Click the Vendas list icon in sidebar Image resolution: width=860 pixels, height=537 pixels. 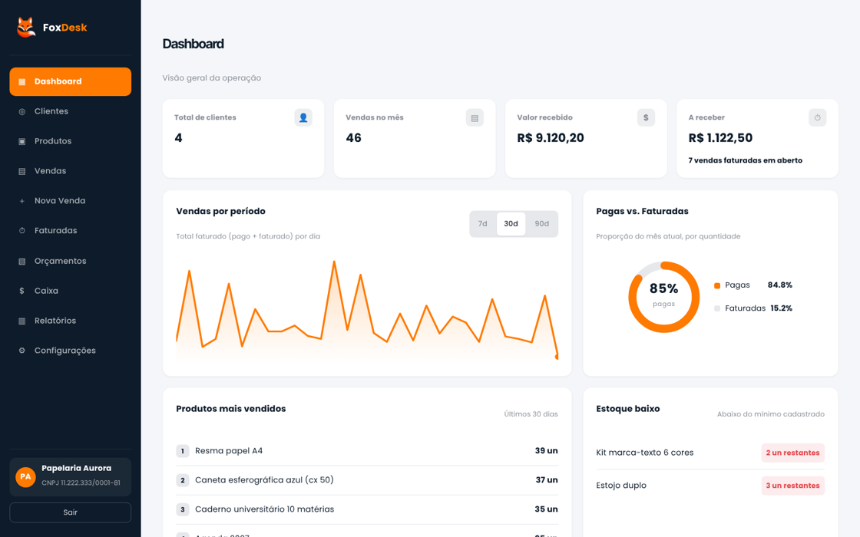pos(22,172)
